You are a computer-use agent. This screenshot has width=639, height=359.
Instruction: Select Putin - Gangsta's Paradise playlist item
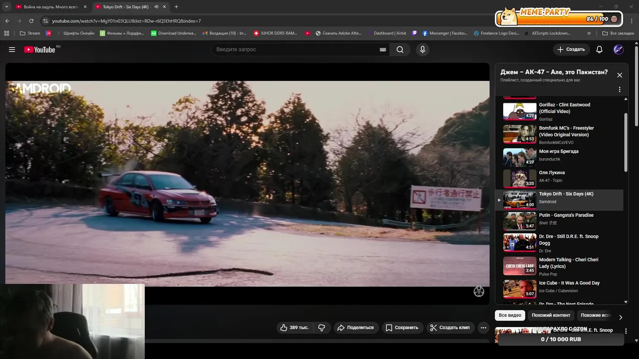click(x=560, y=221)
